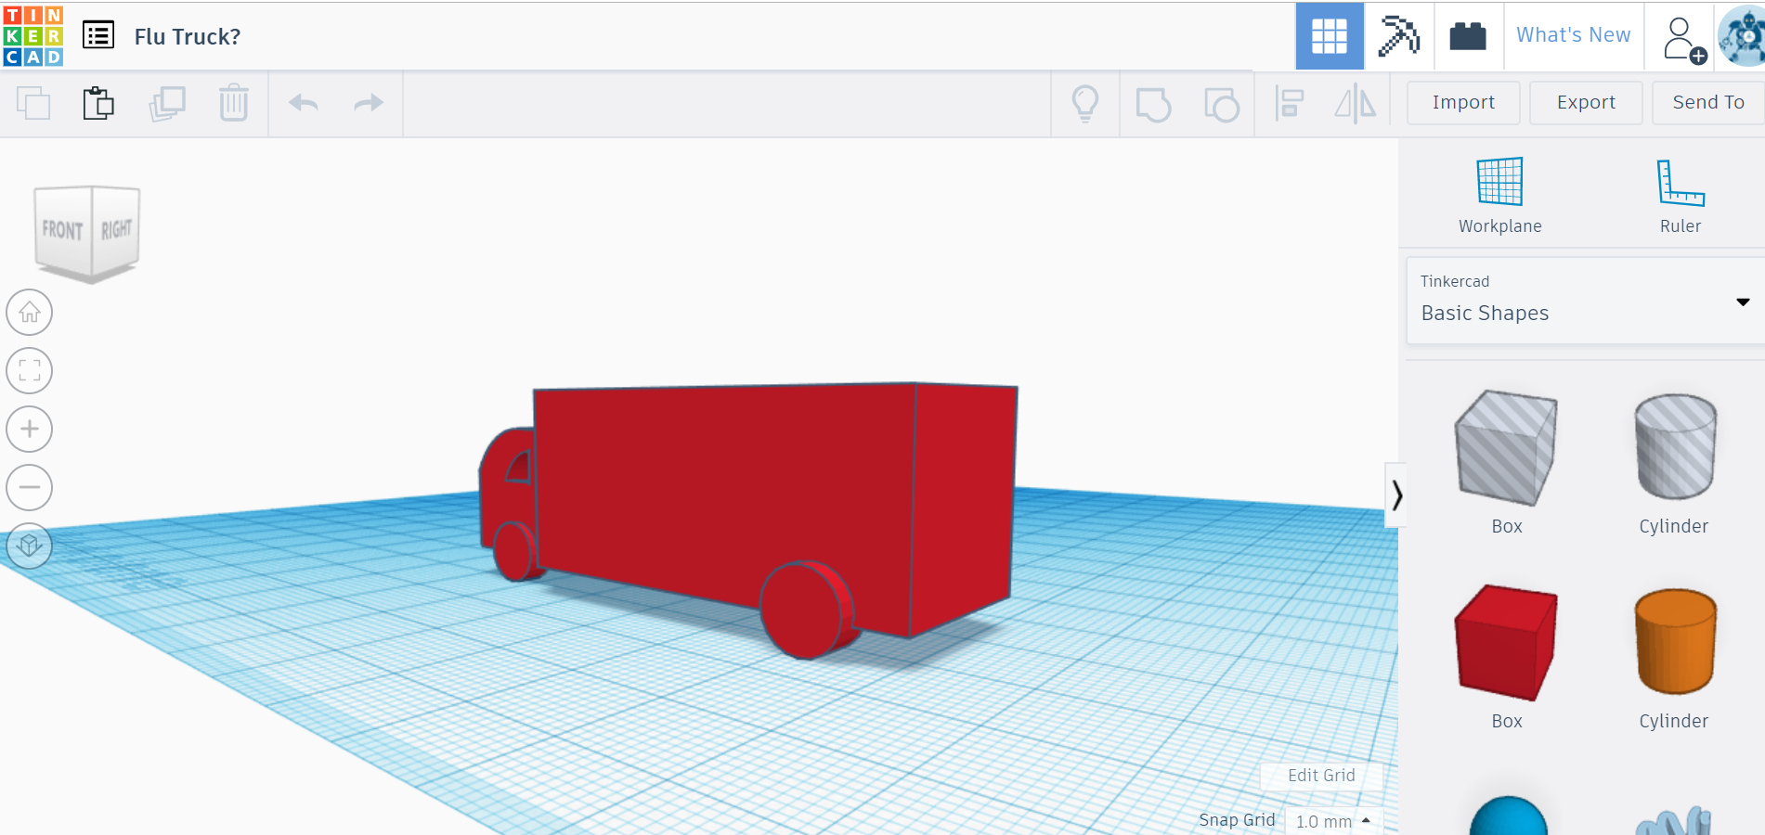The image size is (1765, 835).
Task: Click the Delete trash icon
Action: point(234,103)
